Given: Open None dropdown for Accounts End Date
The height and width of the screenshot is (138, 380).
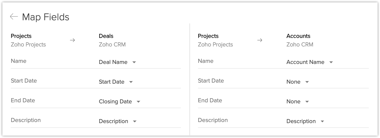Looking at the screenshot, I should pos(298,102).
